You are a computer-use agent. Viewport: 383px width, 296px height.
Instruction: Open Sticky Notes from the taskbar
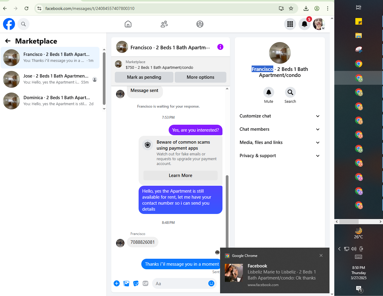tap(359, 21)
